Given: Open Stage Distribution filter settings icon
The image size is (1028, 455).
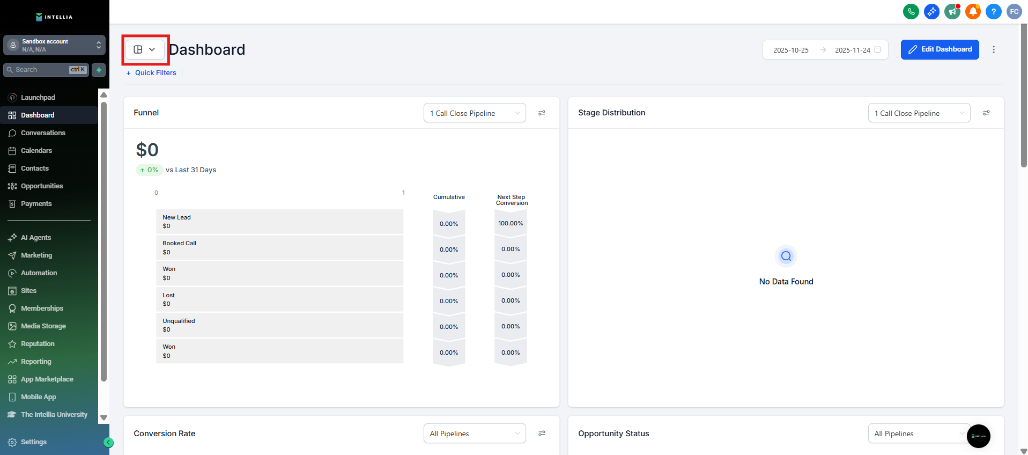Looking at the screenshot, I should point(986,113).
